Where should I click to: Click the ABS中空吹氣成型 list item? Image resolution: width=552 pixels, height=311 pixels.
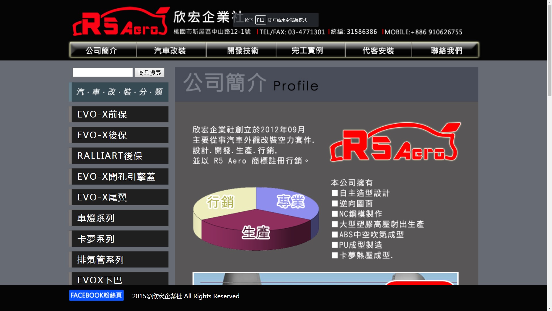368,235
